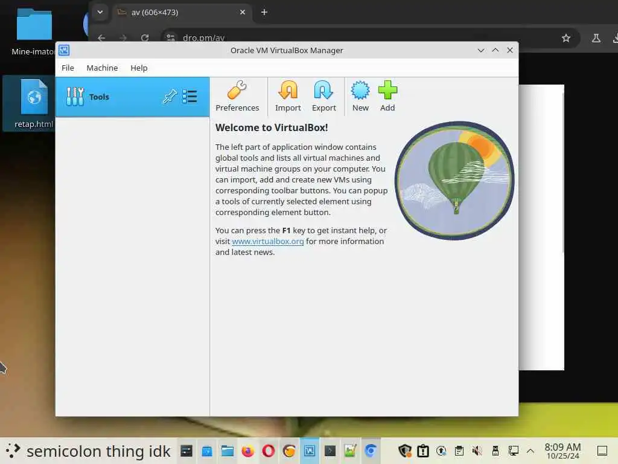The image size is (618, 464).
Task: Open terminal from taskbar
Action: click(x=330, y=451)
